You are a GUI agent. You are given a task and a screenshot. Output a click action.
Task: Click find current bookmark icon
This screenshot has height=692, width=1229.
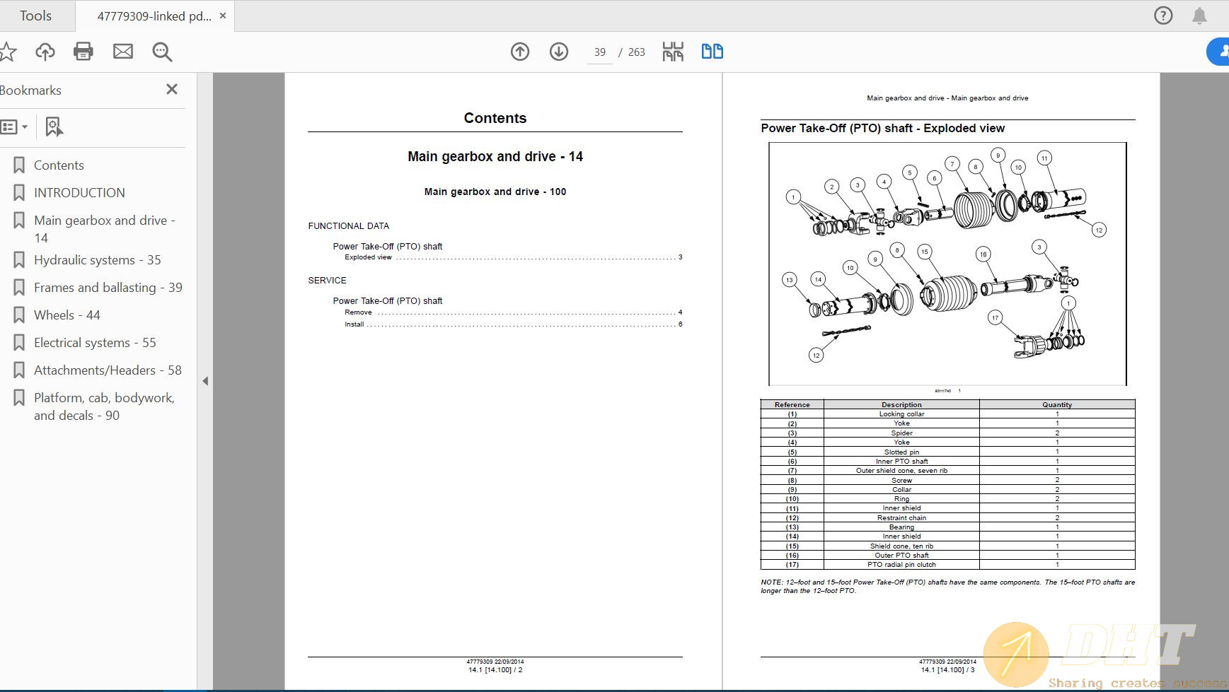point(54,127)
